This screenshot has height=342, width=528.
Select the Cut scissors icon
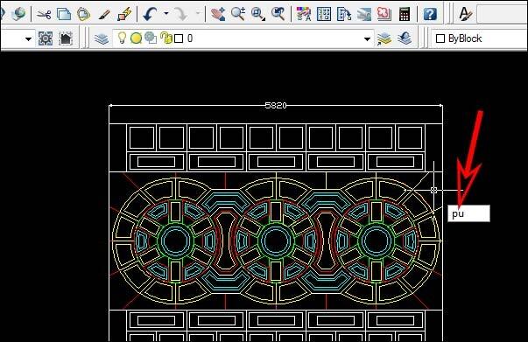(44, 14)
